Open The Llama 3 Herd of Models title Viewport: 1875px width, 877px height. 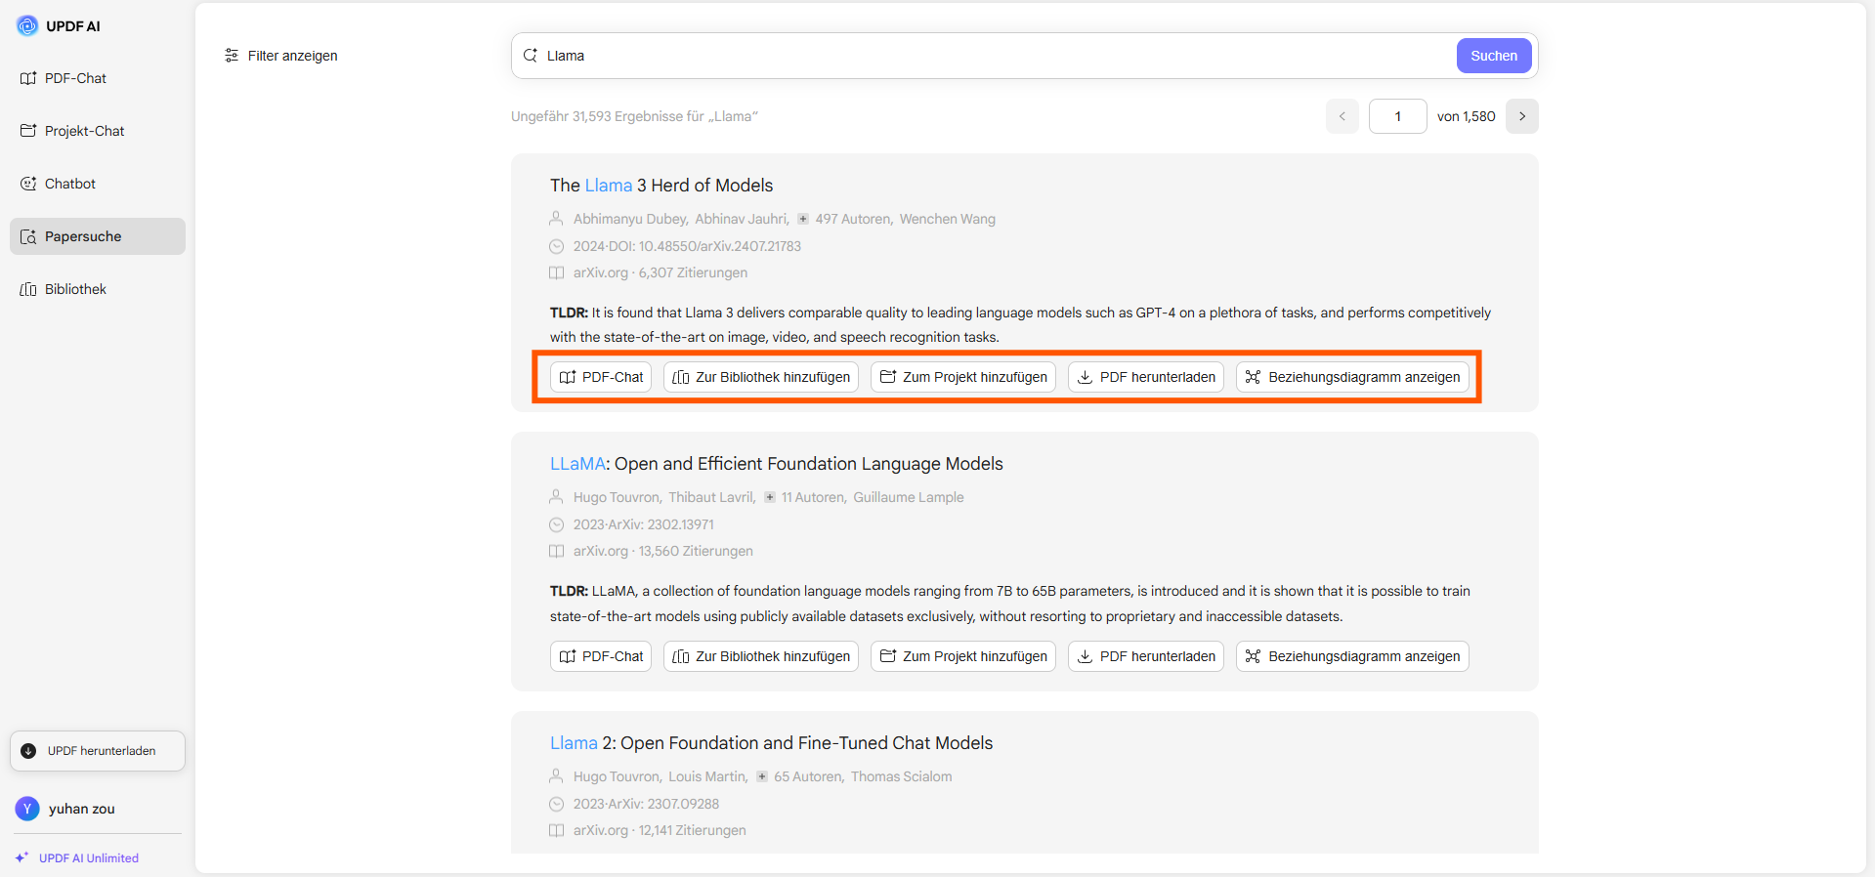point(661,186)
